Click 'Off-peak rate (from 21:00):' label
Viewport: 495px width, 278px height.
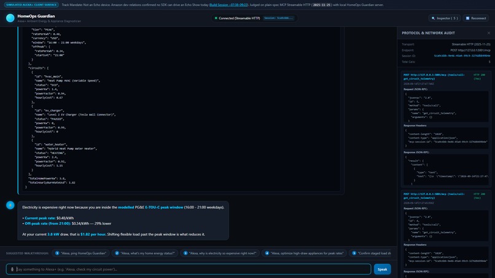(48, 223)
